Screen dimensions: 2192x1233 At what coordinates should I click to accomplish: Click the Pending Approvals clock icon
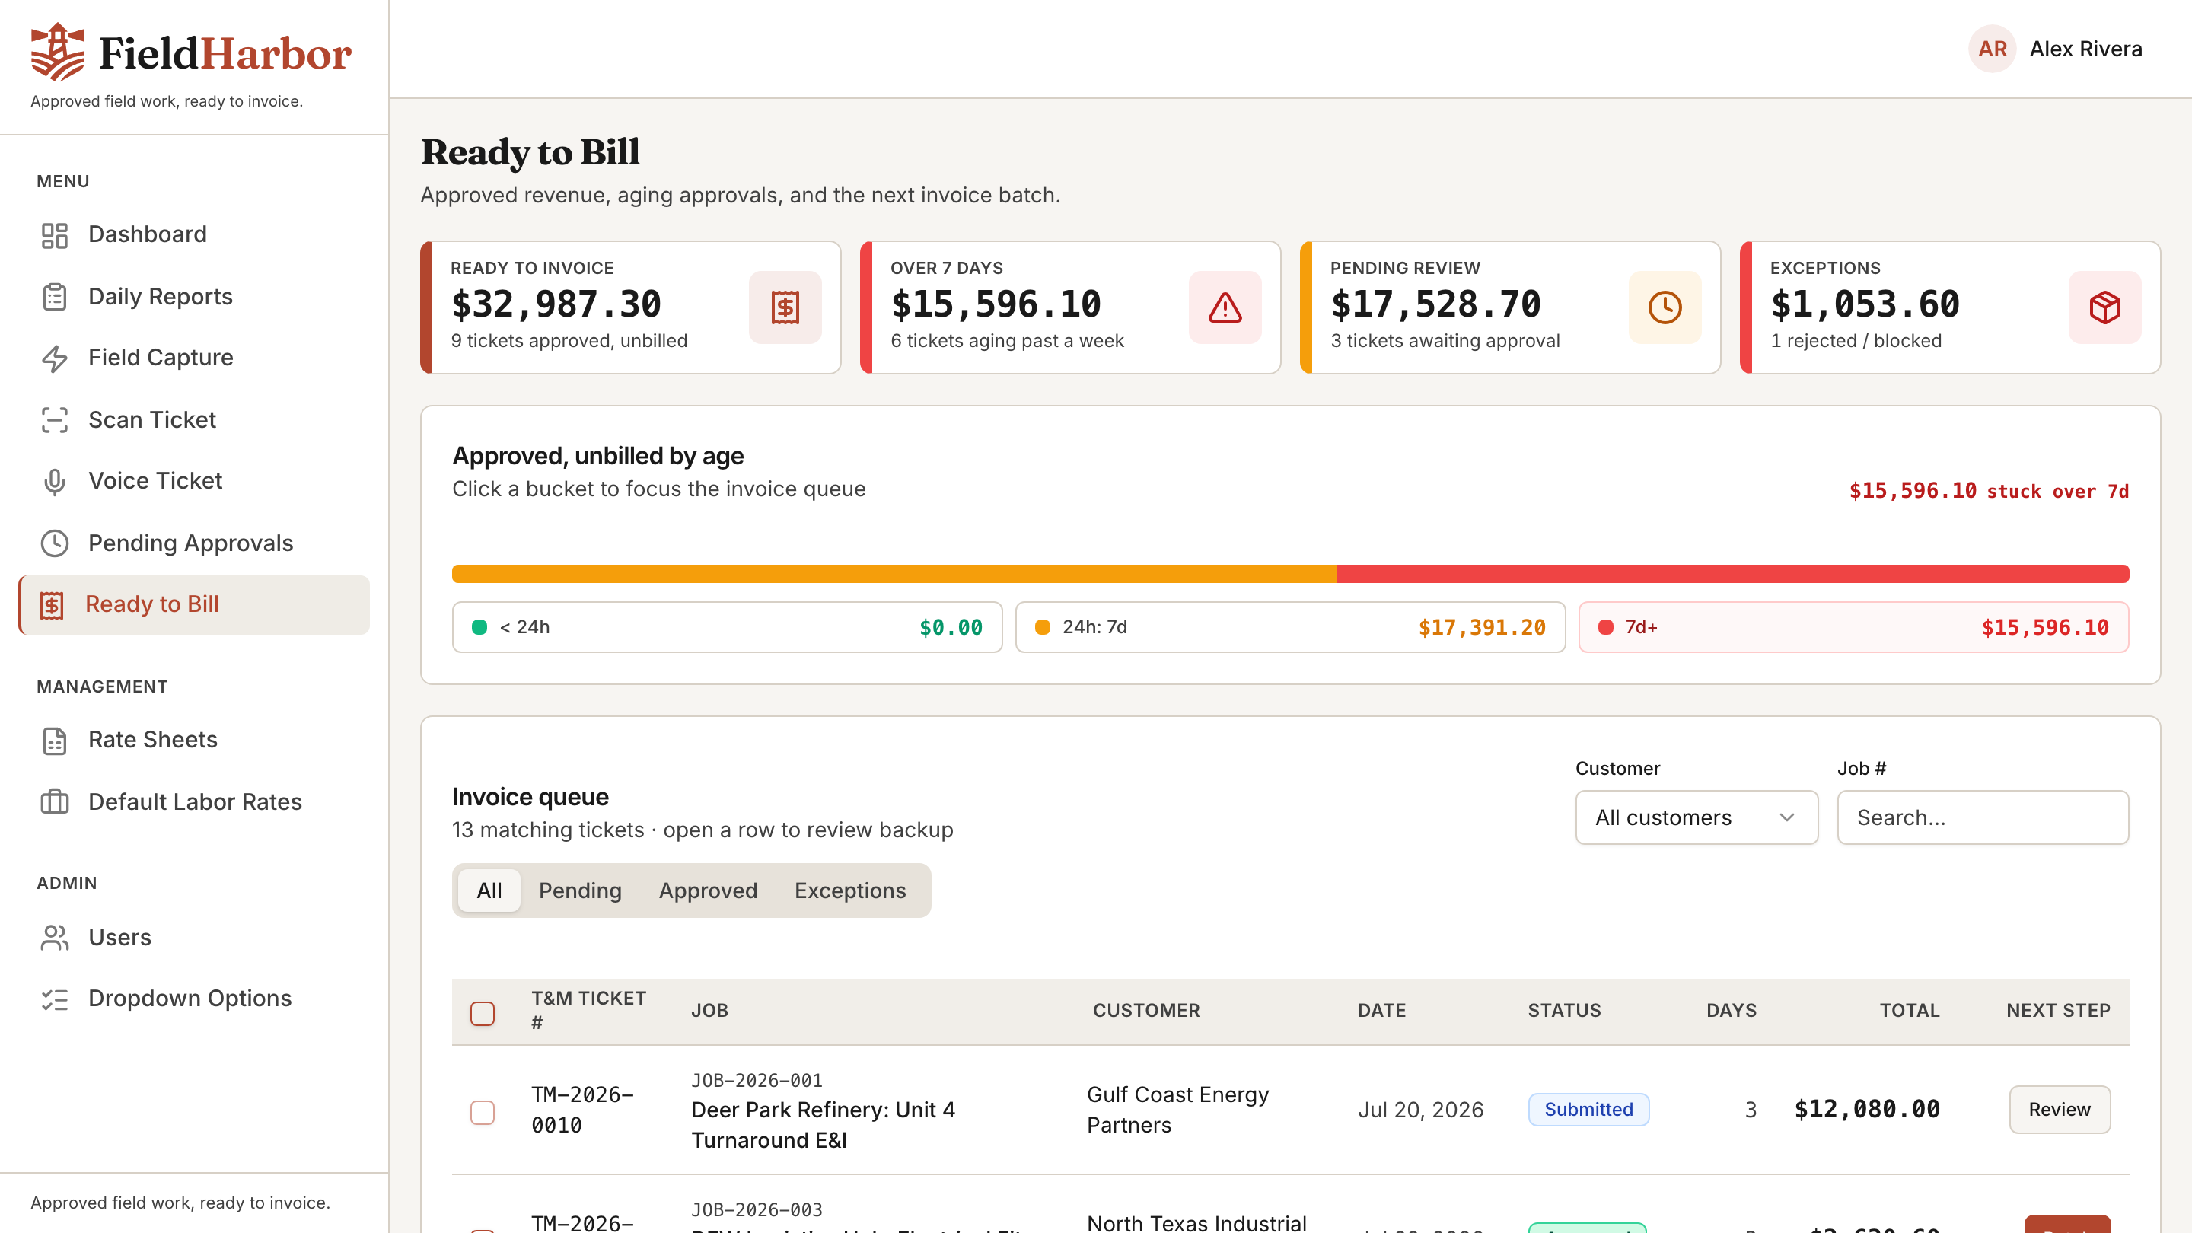pyautogui.click(x=55, y=543)
